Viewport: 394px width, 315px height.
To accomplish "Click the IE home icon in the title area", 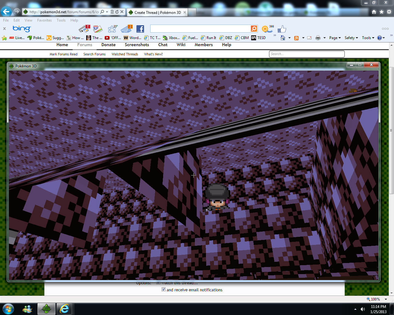I will tap(374, 12).
